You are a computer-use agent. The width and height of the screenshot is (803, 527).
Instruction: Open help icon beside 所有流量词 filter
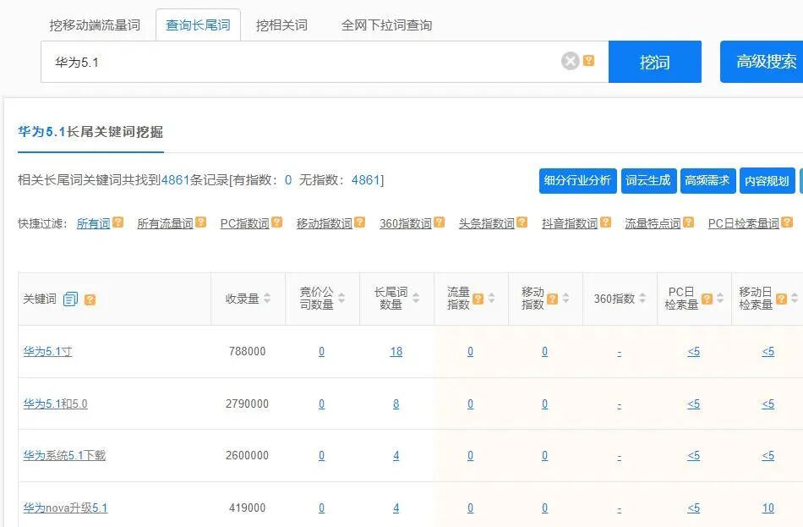(x=201, y=222)
